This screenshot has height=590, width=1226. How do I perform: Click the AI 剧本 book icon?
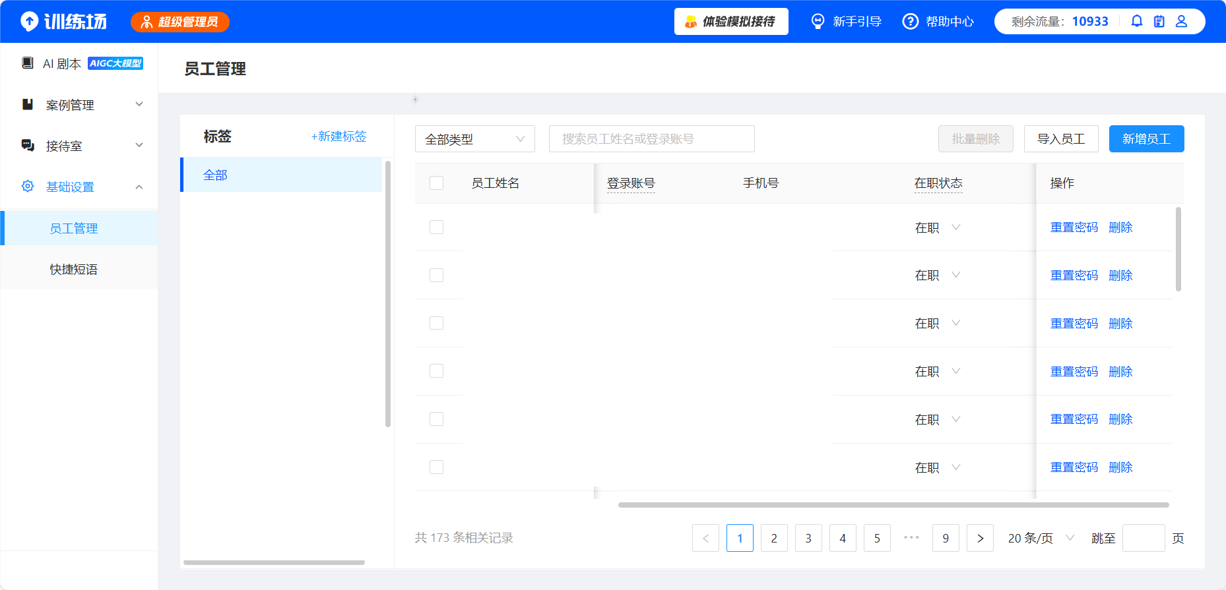[27, 63]
